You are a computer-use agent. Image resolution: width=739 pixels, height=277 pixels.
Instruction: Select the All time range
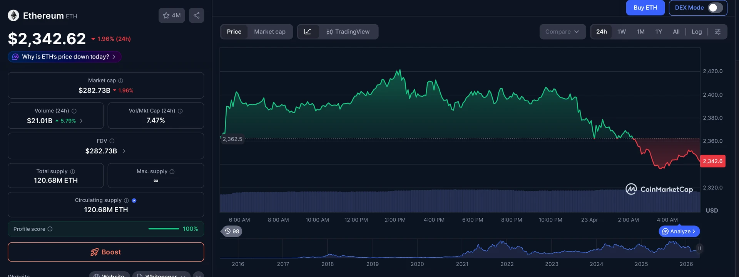tap(676, 32)
